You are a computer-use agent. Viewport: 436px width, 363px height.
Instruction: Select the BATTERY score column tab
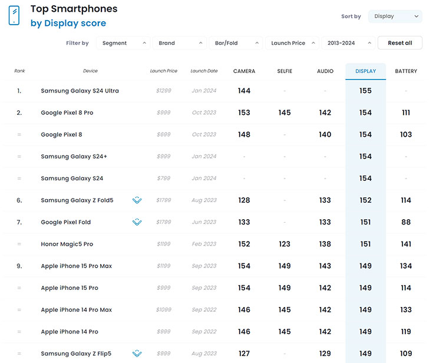406,71
